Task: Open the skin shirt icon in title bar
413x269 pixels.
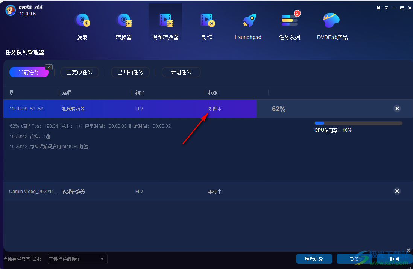Action: [x=378, y=8]
